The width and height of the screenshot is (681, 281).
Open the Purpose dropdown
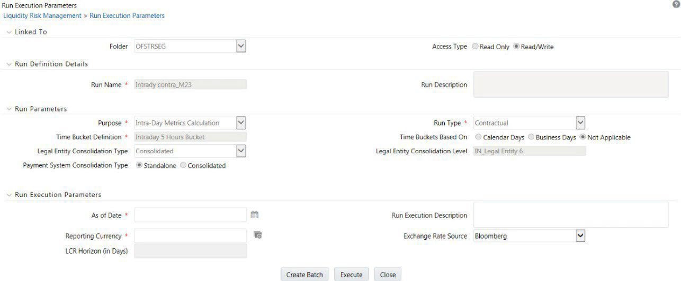pyautogui.click(x=241, y=123)
